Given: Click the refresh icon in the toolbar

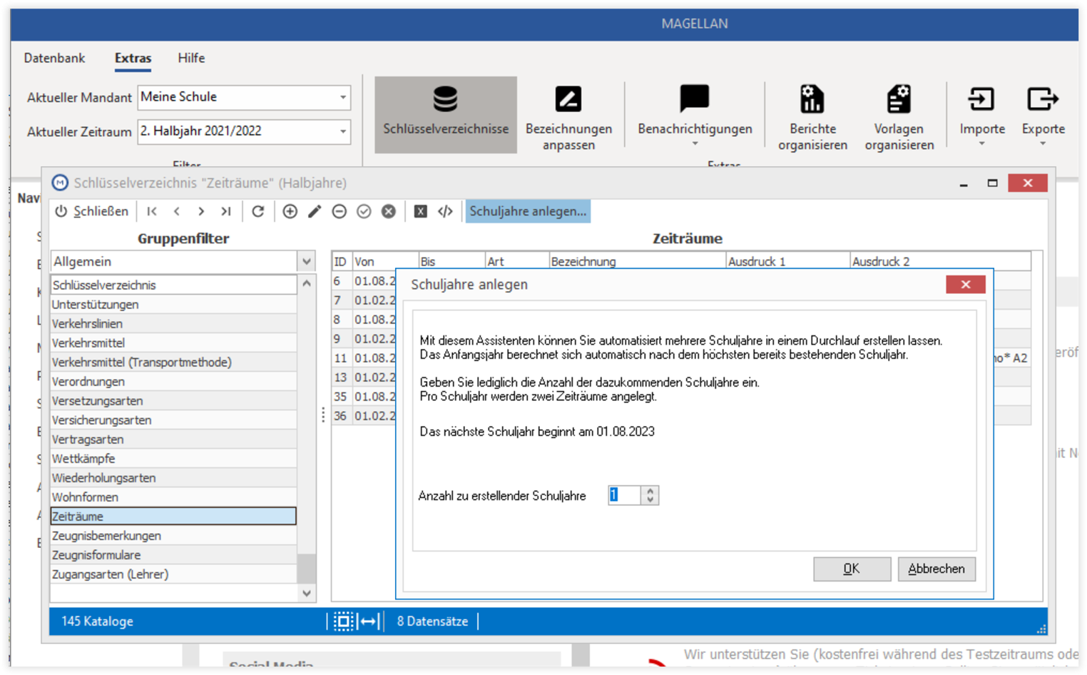Looking at the screenshot, I should click(x=258, y=211).
